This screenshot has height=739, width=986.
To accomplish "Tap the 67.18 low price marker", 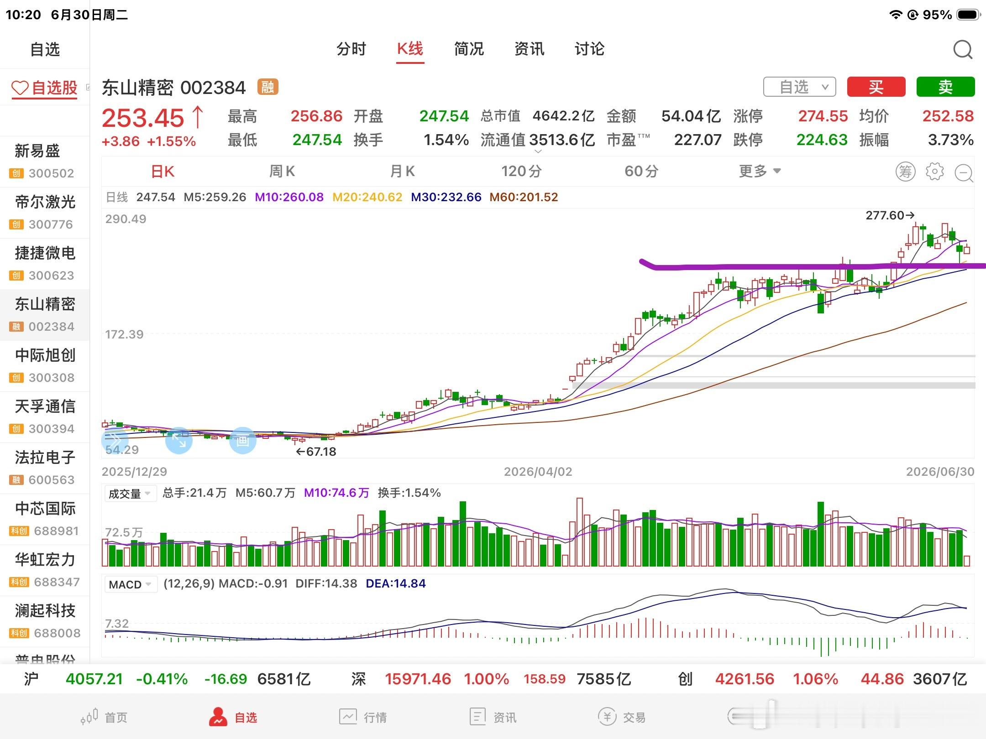I will click(316, 452).
